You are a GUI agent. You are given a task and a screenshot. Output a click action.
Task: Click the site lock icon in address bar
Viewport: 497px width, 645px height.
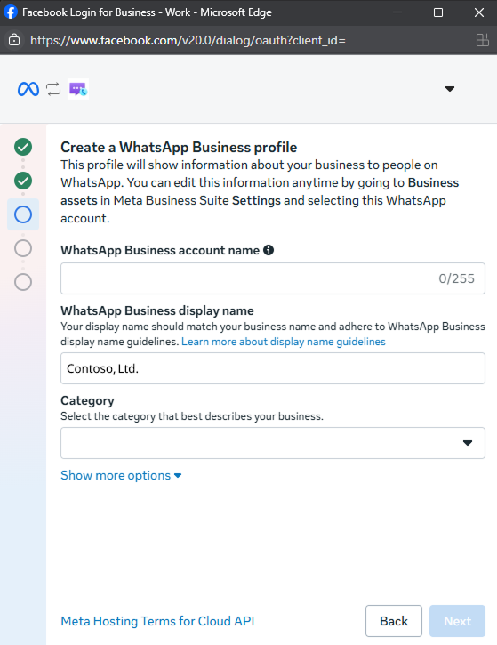click(14, 40)
